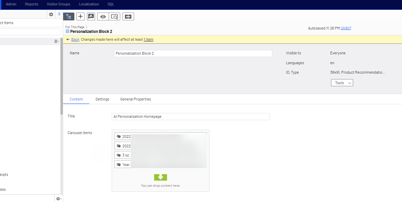Click the green drop content arrow
The width and height of the screenshot is (402, 202).
(x=161, y=177)
